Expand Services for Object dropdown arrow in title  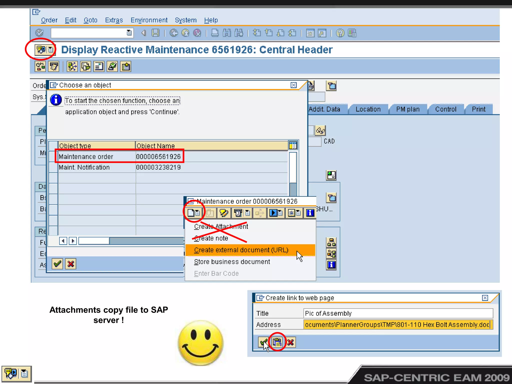tap(51, 49)
